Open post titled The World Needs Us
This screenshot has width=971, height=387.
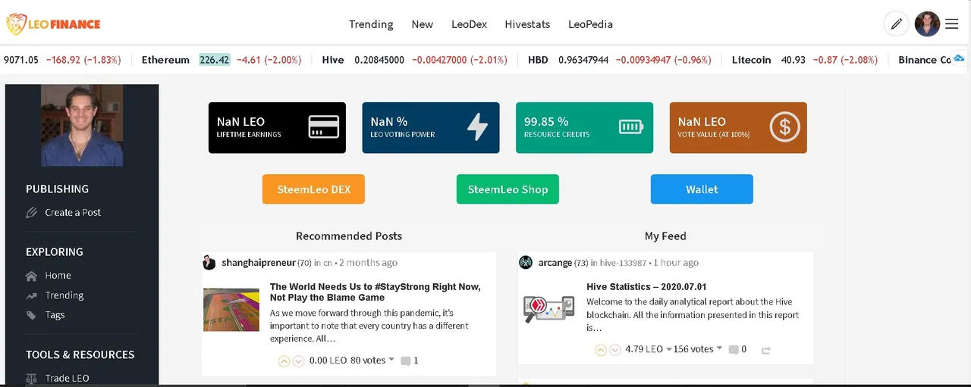375,292
